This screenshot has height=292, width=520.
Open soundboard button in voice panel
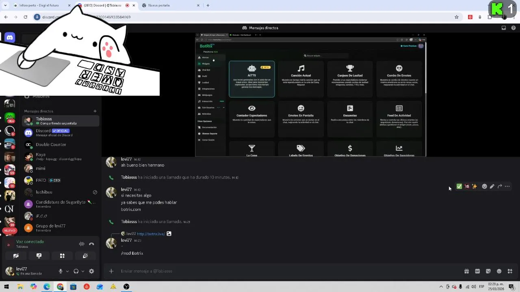(x=85, y=256)
